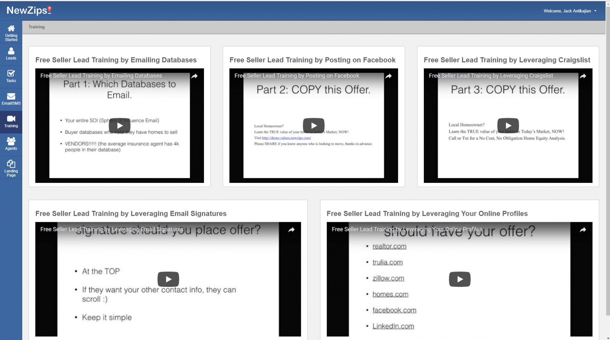Play the Email Signatures training video

coord(168,279)
